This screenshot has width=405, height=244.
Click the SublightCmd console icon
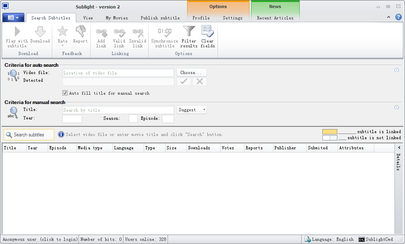(x=361, y=240)
